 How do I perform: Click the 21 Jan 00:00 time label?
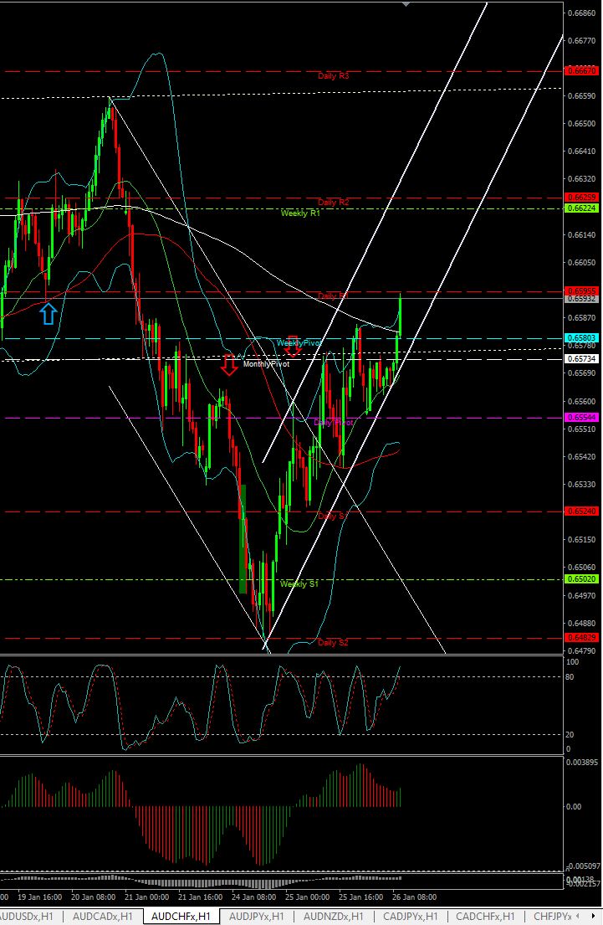pyautogui.click(x=146, y=897)
